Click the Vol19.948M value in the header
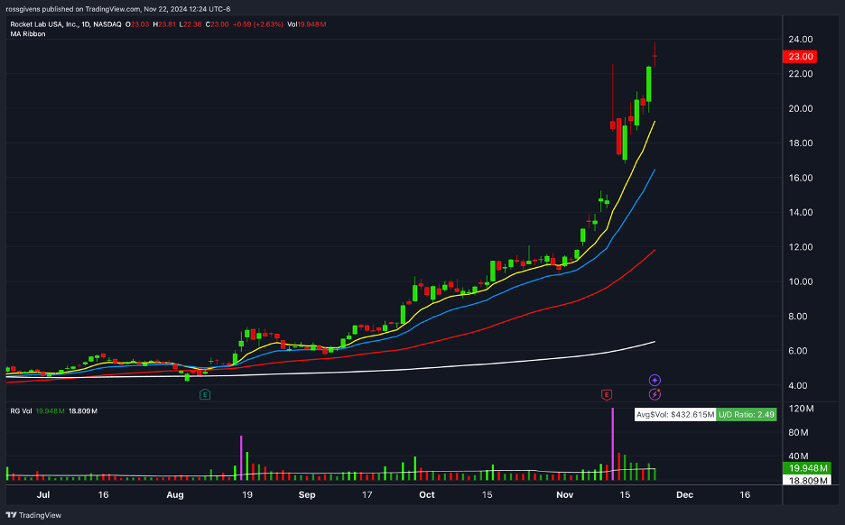This screenshot has height=525, width=845. pyautogui.click(x=307, y=24)
